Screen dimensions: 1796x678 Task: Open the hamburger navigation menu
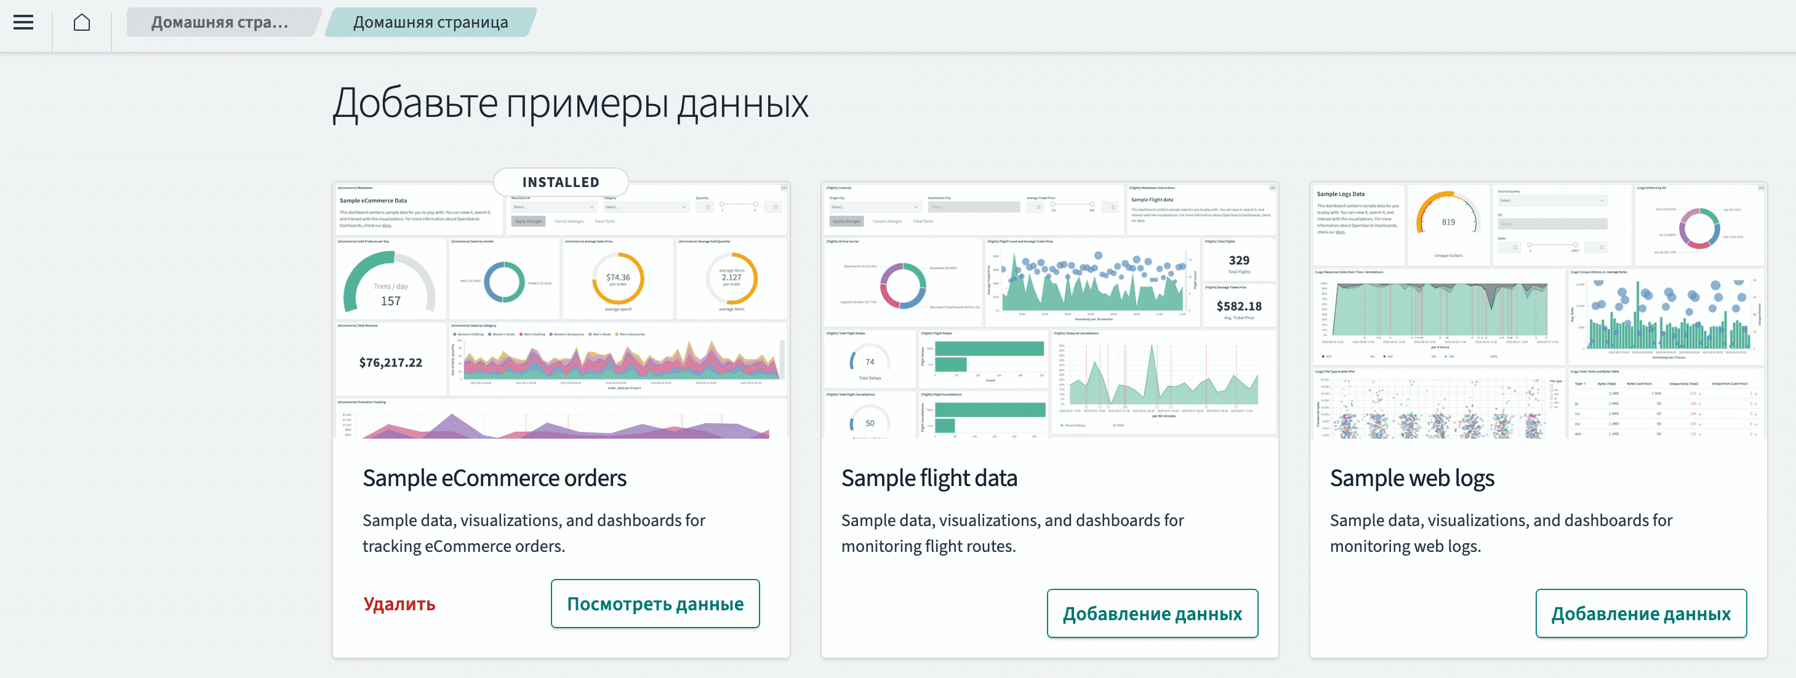[24, 22]
